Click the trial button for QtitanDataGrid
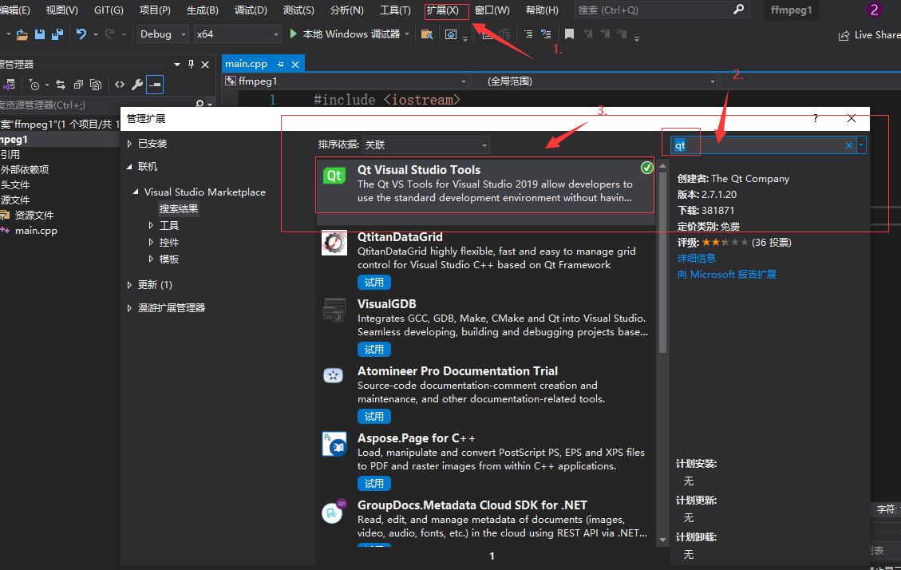901x570 pixels. pyautogui.click(x=374, y=282)
